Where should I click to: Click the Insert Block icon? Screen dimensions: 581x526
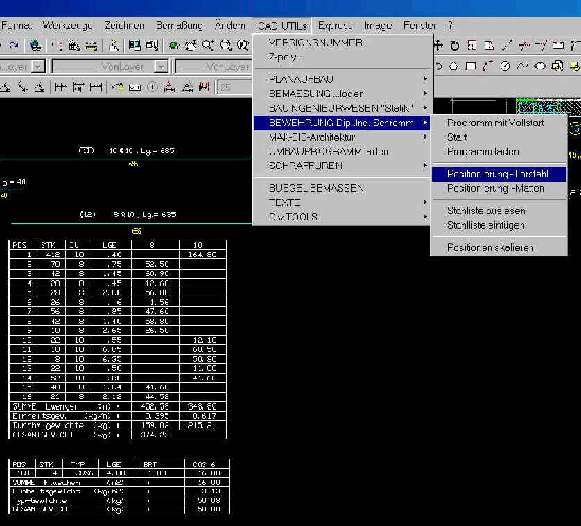click(557, 67)
